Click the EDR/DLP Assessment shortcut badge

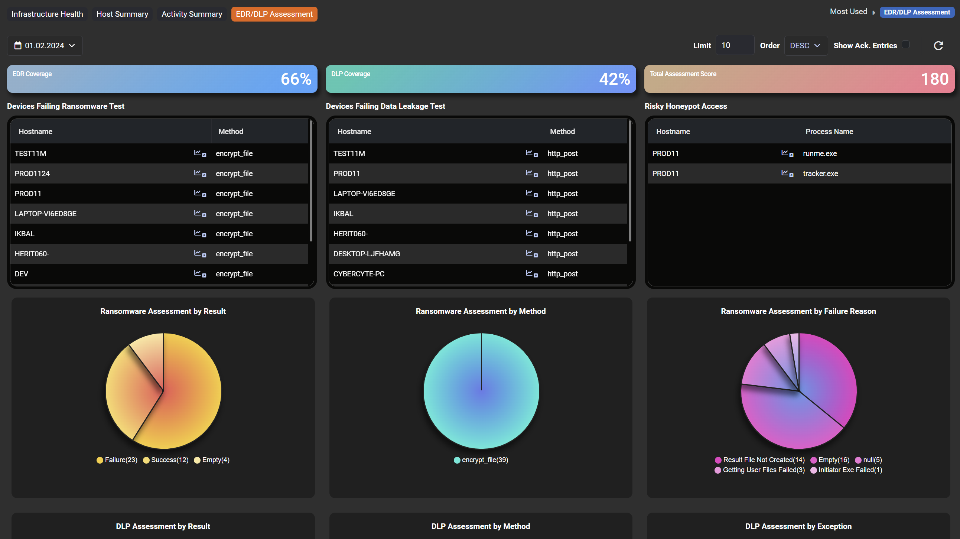917,12
